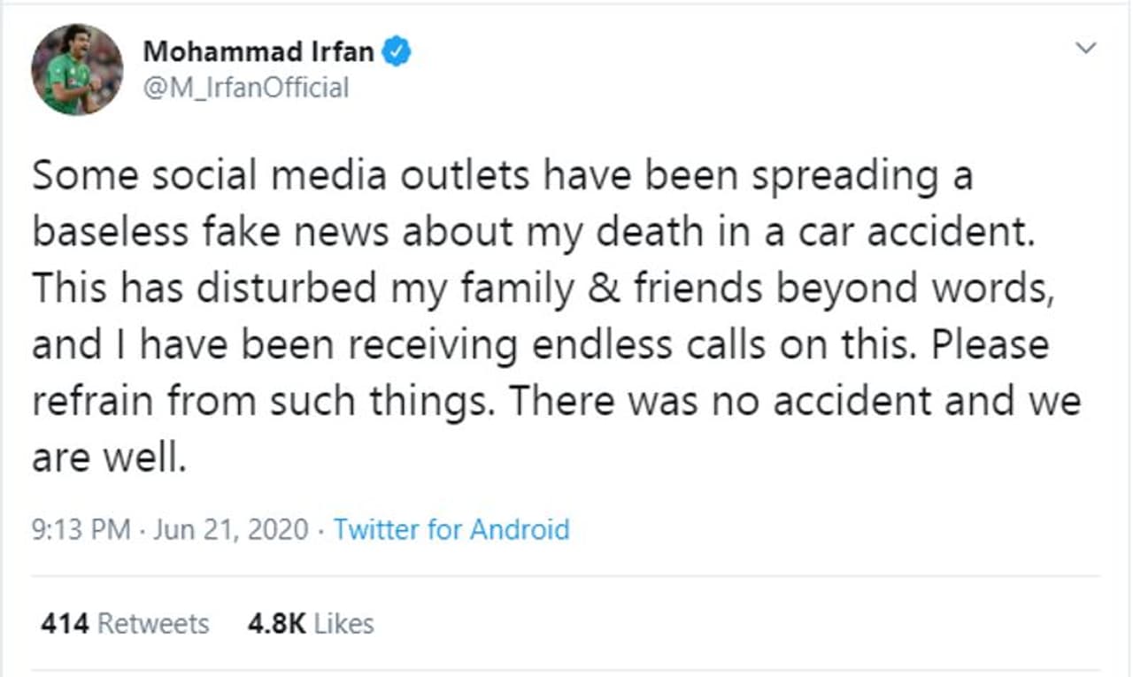Click tweet line starting "and I have been"

coord(540,345)
